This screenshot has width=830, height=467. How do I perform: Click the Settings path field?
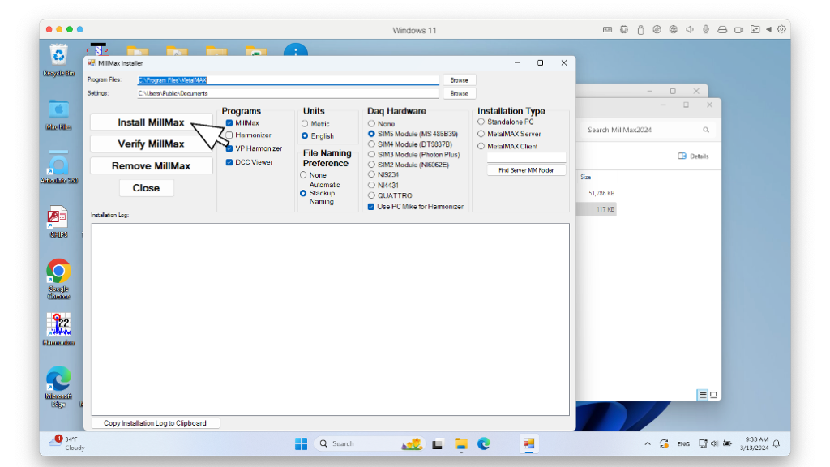(288, 93)
